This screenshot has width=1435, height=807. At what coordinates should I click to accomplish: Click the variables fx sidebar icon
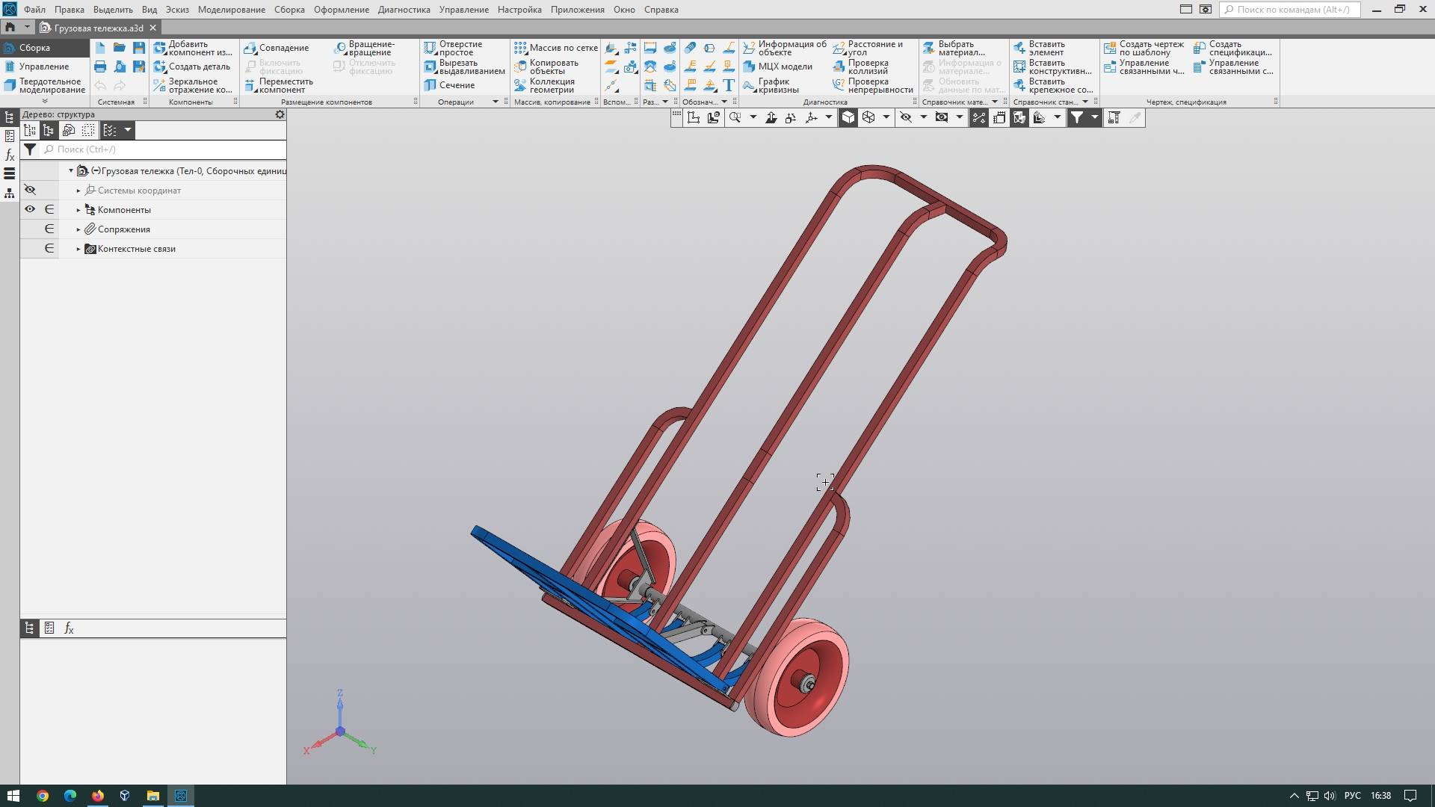point(10,155)
